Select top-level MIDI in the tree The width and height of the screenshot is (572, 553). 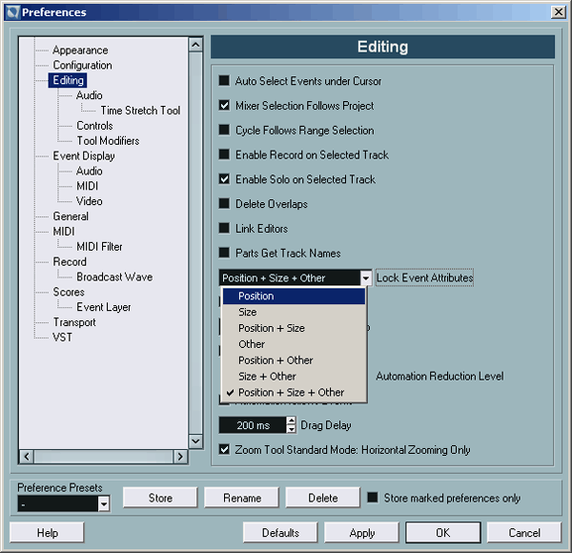(64, 232)
